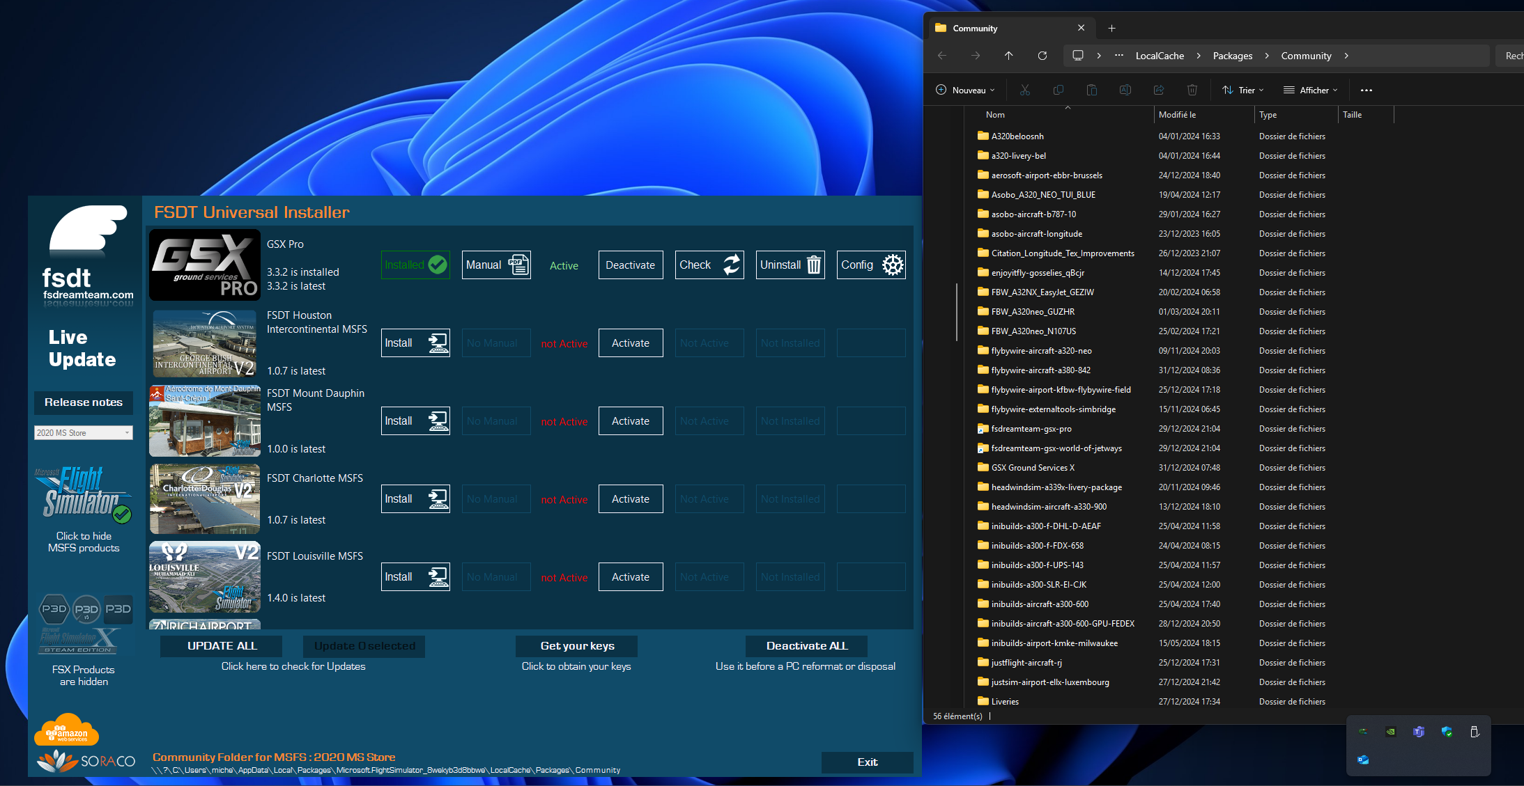Refresh the Community folder view
This screenshot has height=786, width=1524.
1042,56
